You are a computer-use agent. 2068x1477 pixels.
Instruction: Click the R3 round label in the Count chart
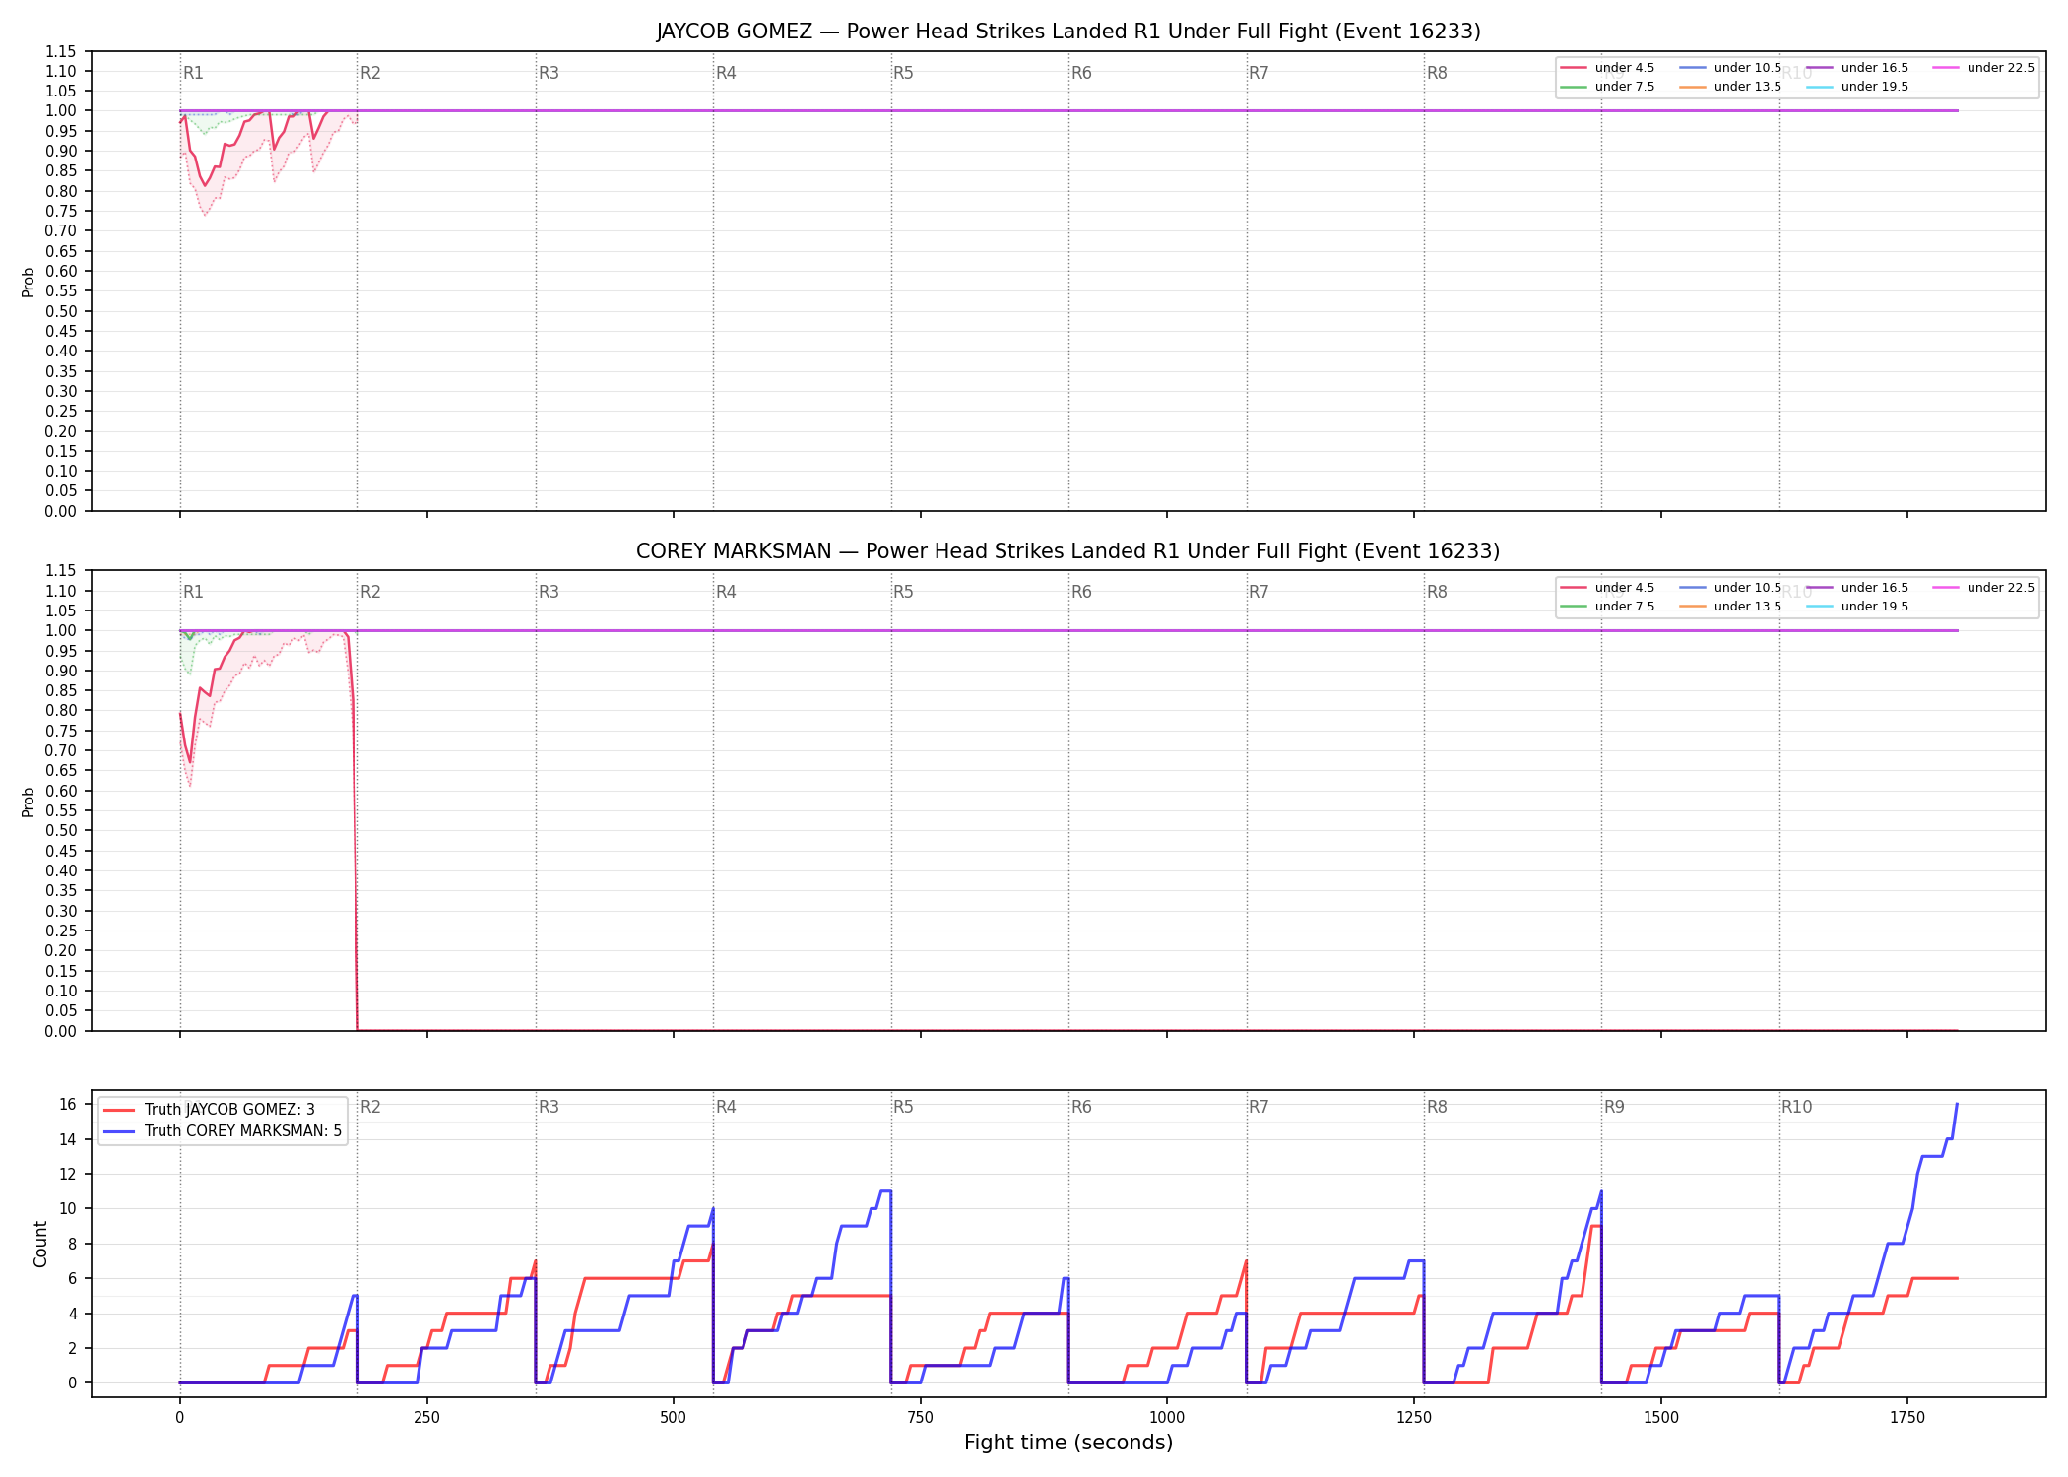(549, 1107)
